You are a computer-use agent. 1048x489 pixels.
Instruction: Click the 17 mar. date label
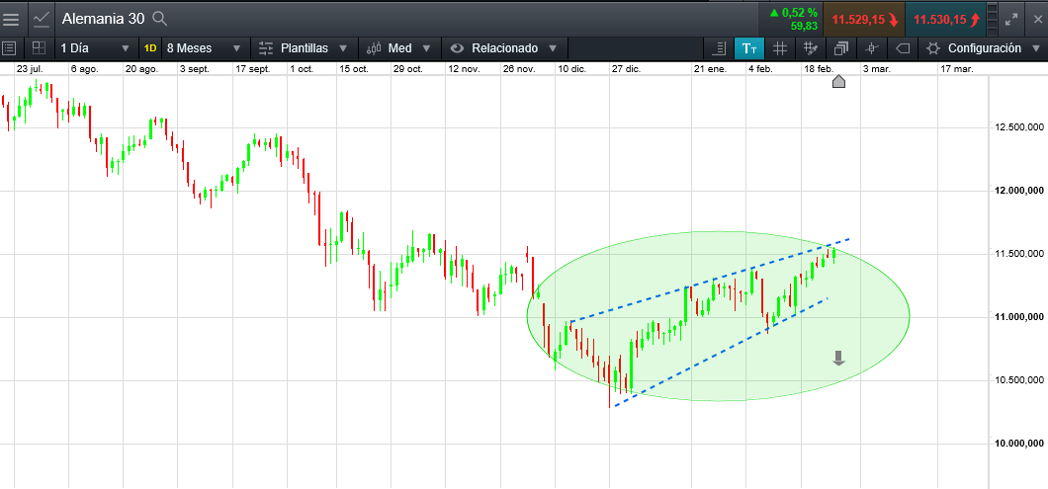tap(957, 69)
